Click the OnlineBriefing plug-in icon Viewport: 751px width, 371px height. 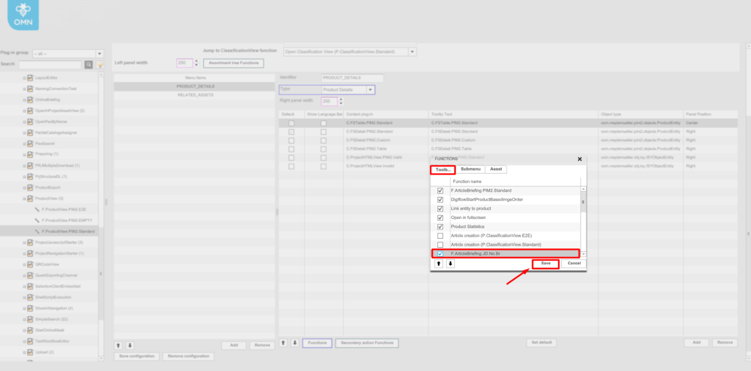[30, 99]
